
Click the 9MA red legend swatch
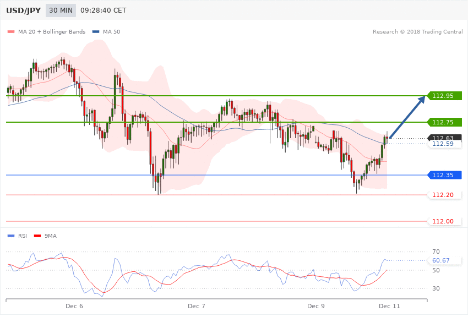tap(37, 236)
